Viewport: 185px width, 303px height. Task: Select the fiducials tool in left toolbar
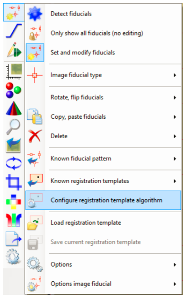tap(14, 13)
